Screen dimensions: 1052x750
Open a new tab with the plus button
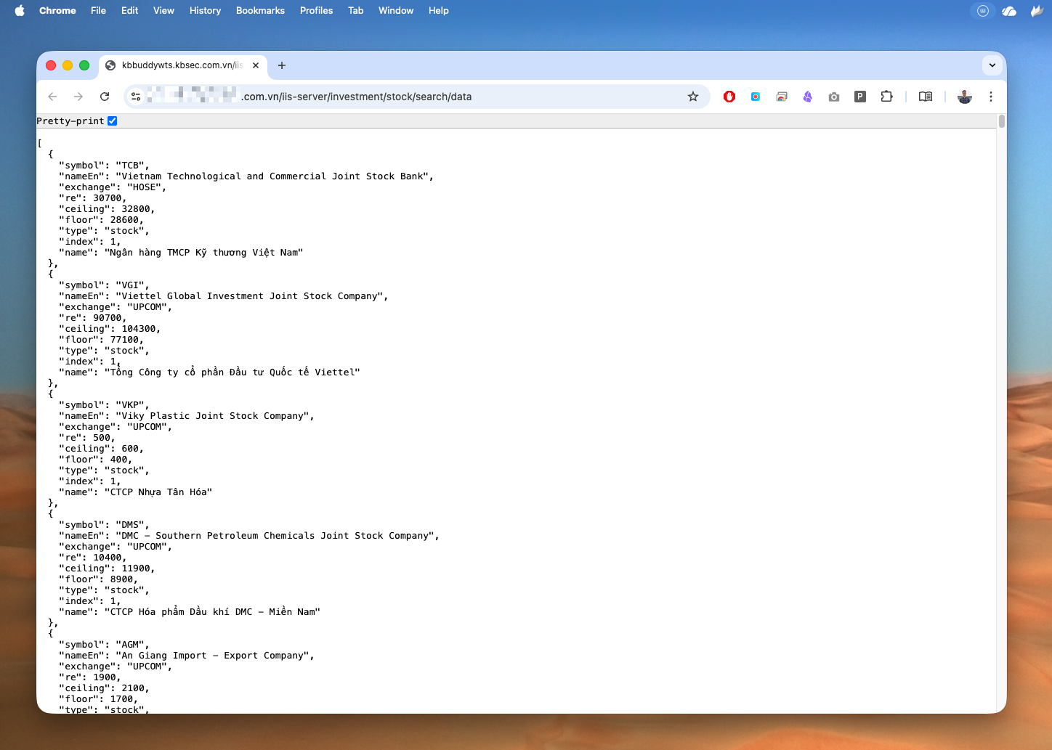282,65
